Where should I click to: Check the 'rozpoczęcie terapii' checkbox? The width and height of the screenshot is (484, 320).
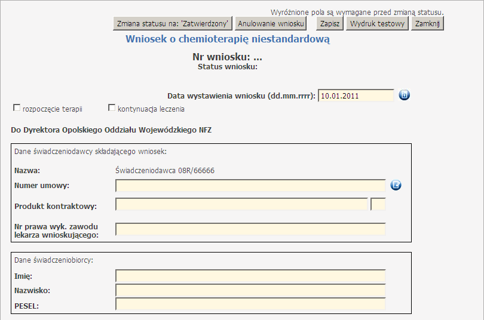pyautogui.click(x=17, y=108)
